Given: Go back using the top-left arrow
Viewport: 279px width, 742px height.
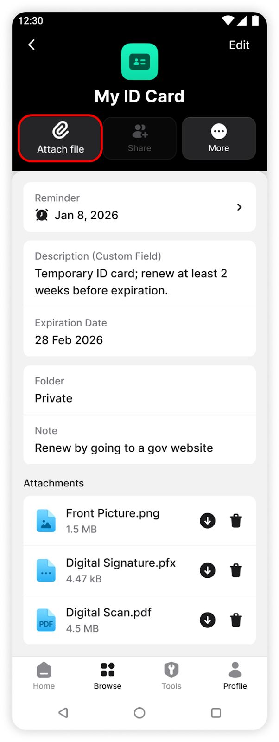Looking at the screenshot, I should [x=32, y=45].
